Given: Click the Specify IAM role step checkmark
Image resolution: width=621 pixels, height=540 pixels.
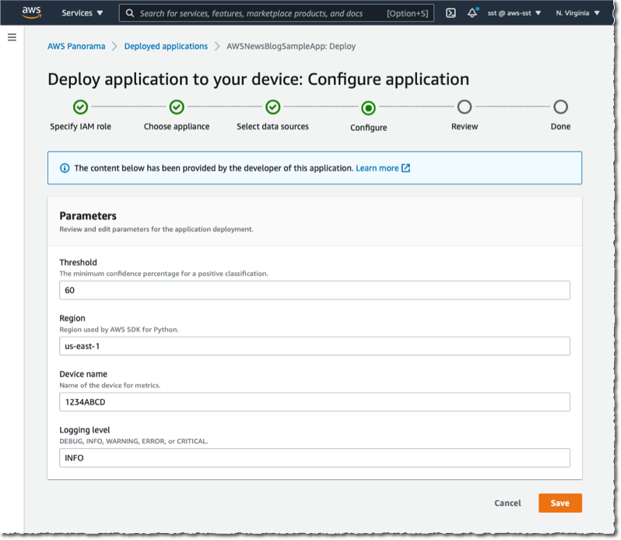Looking at the screenshot, I should coord(80,107).
